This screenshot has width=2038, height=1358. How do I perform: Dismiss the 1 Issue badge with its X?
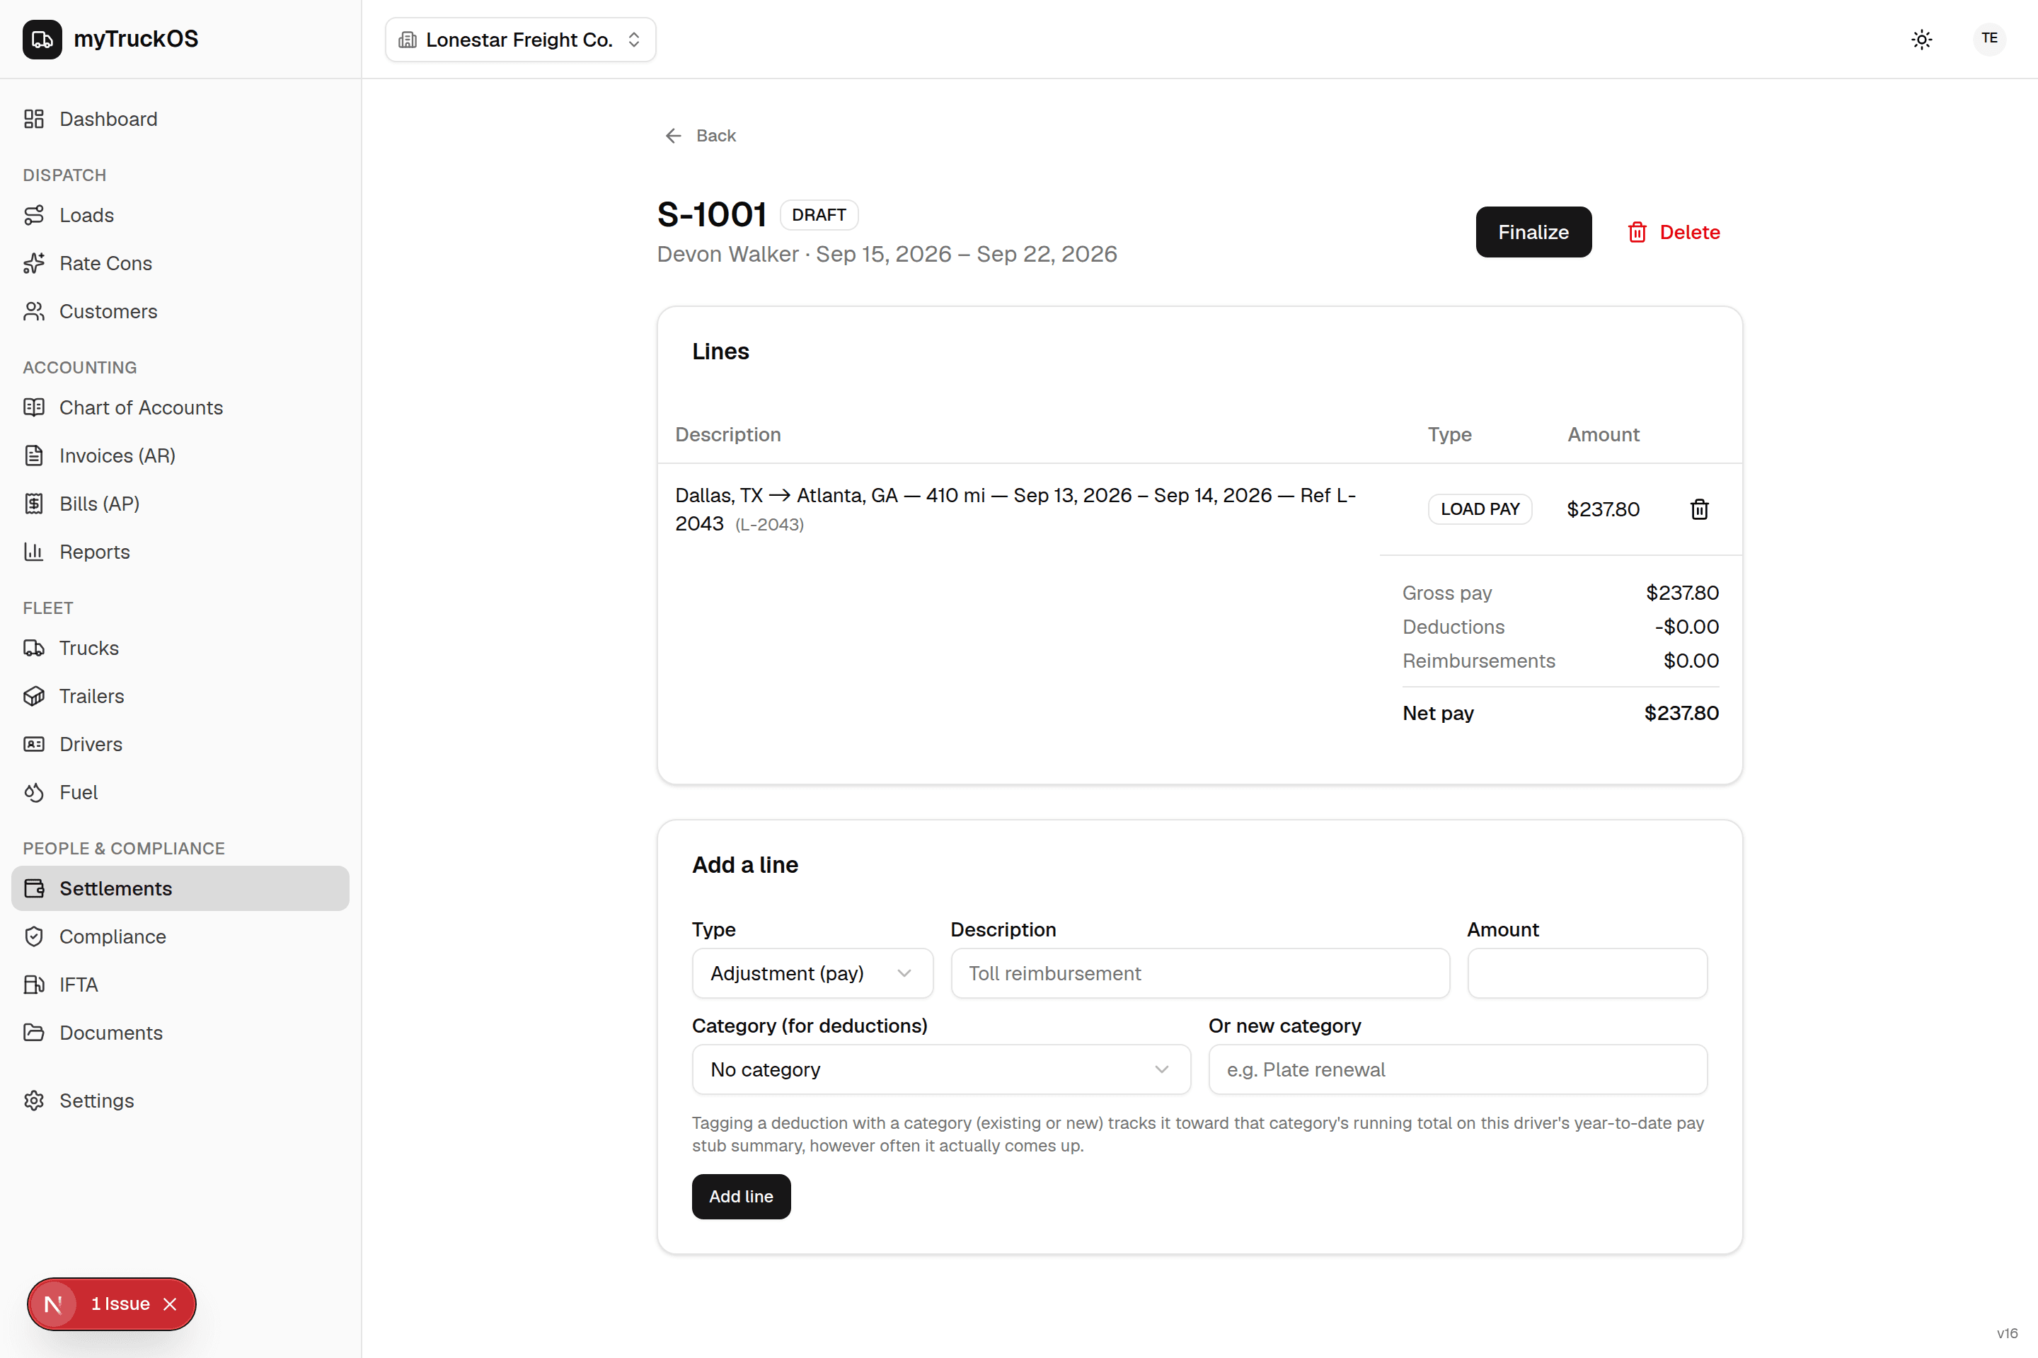pos(171,1304)
